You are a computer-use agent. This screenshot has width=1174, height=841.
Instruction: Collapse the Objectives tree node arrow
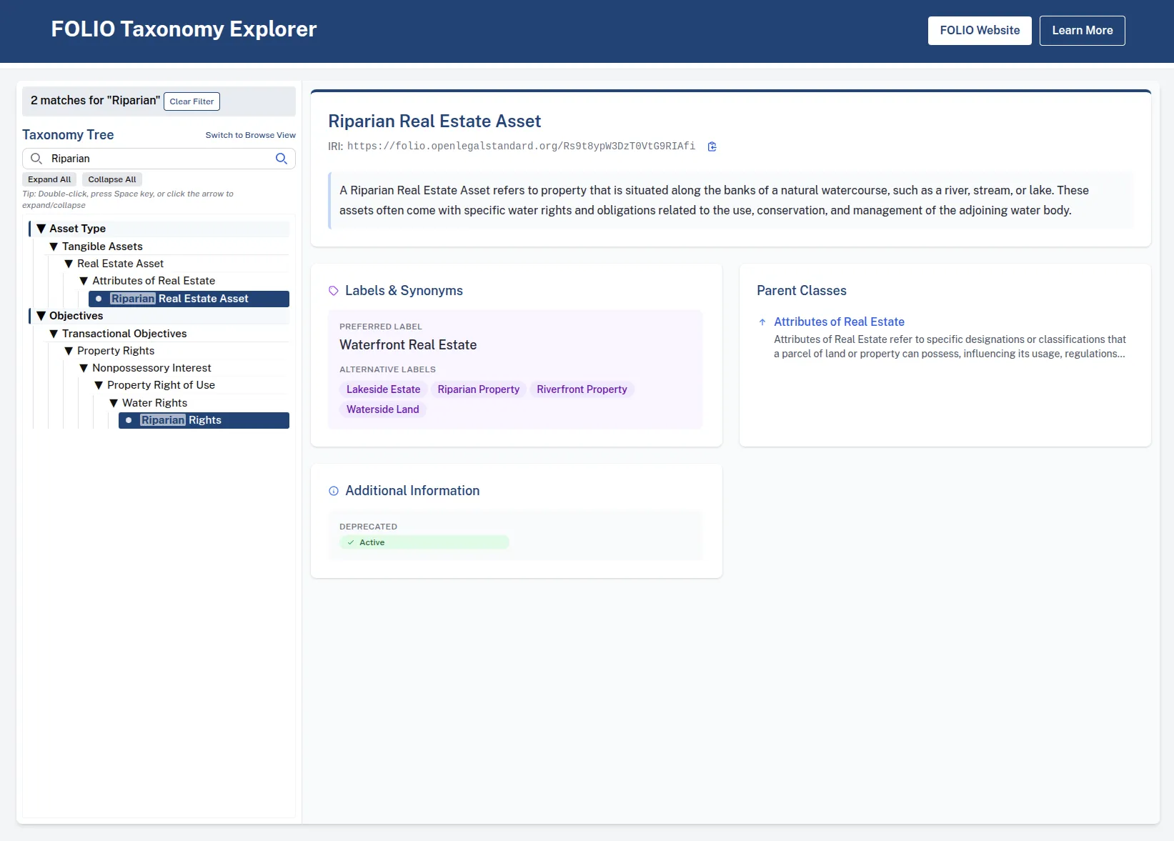(41, 316)
